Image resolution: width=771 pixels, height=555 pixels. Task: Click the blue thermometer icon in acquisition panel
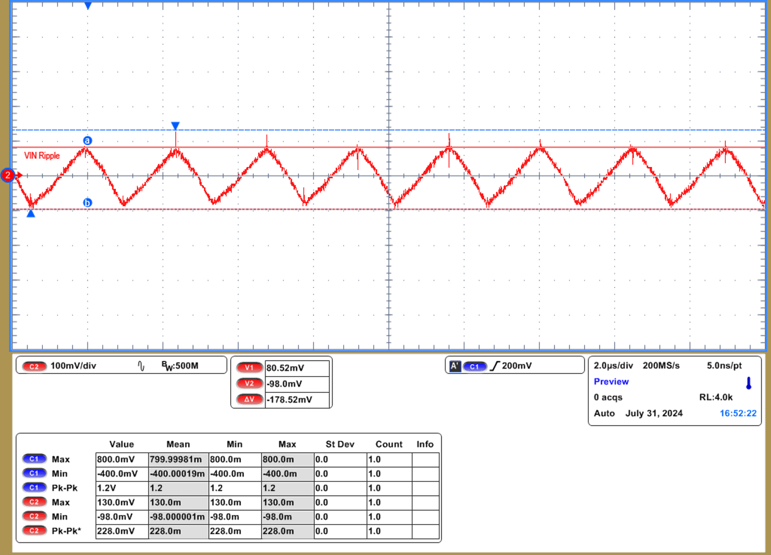749,384
